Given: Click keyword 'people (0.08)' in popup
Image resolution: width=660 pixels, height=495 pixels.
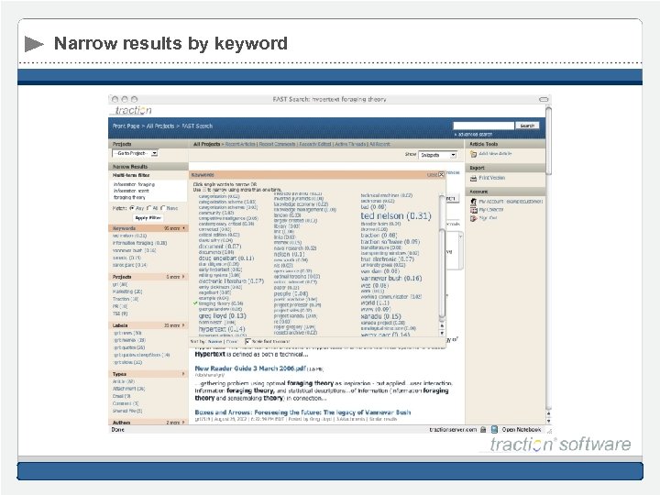Looking at the screenshot, I should 291,294.
